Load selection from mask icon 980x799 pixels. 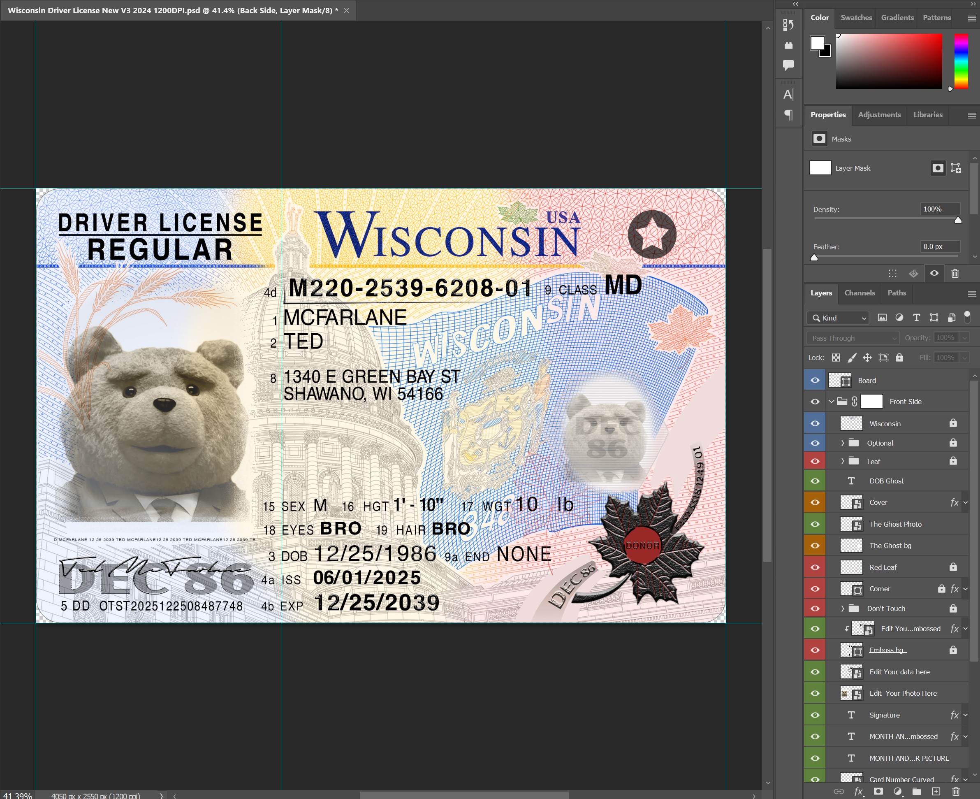point(892,273)
